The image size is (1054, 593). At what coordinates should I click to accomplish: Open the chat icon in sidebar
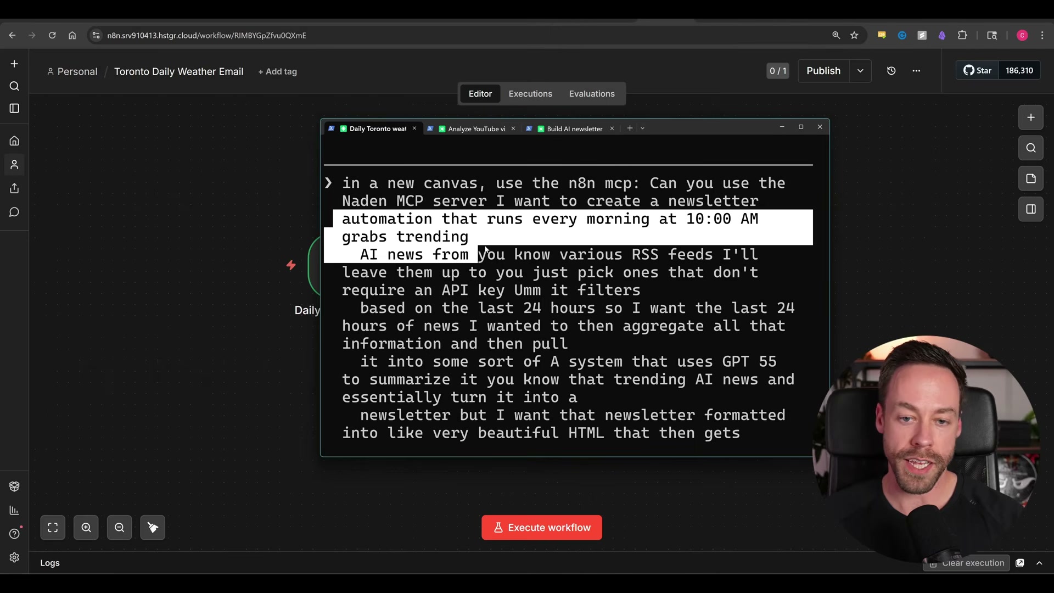pos(14,212)
